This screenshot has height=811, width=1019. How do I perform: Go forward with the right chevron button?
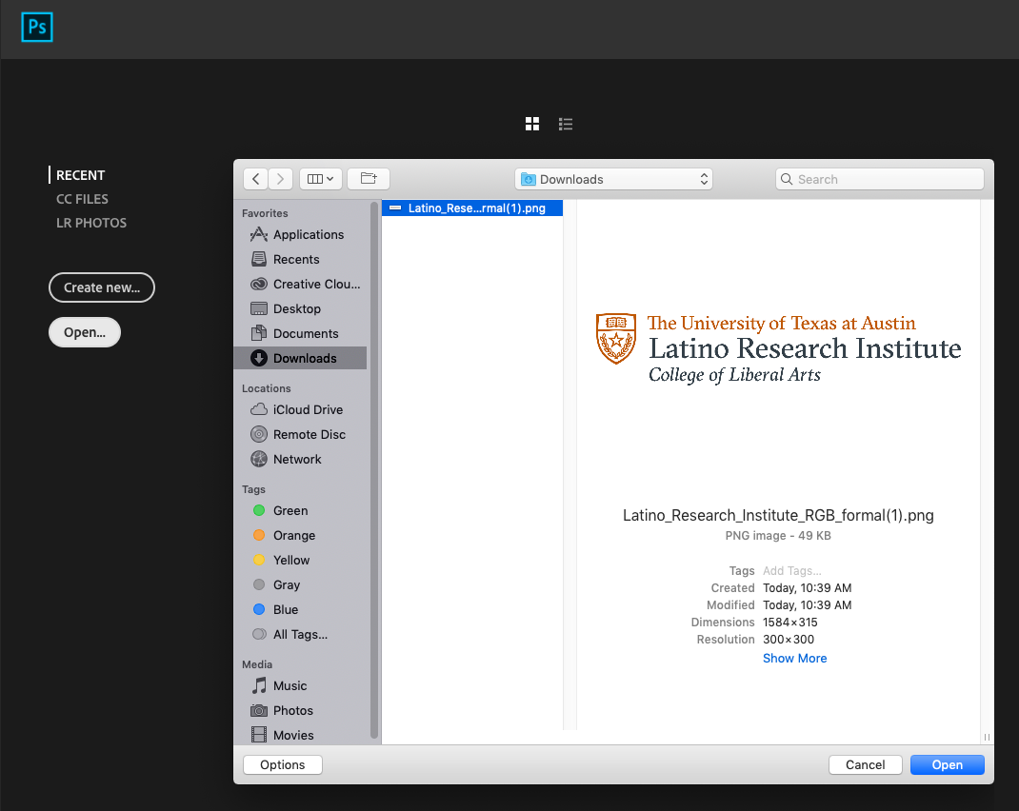click(x=280, y=179)
